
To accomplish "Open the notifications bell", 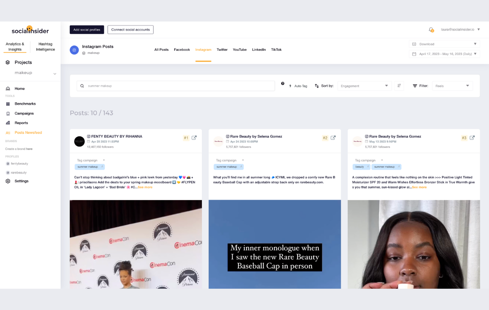I will click(x=431, y=30).
